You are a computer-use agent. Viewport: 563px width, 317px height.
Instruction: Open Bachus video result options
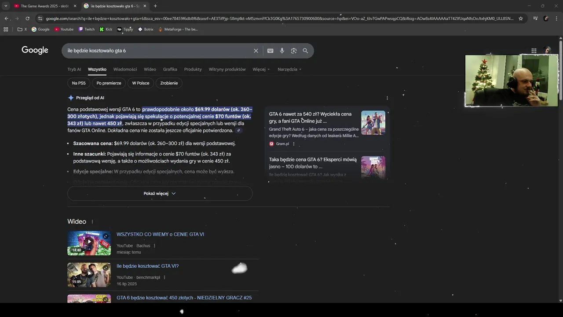coord(154,246)
